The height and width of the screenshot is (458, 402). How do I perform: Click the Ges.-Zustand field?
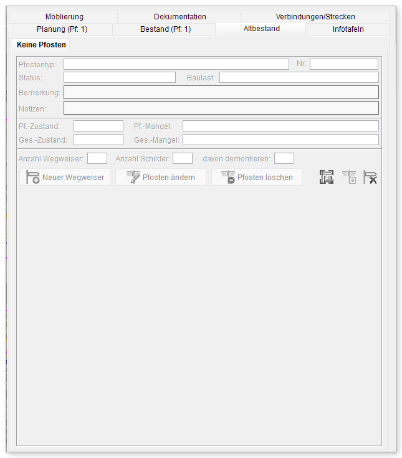coord(98,140)
